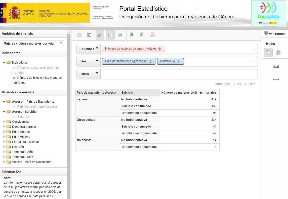This screenshot has width=288, height=199.
Task: Click the Número de mujeres víctimas mortales column pill
Action: pyautogui.click(x=131, y=49)
